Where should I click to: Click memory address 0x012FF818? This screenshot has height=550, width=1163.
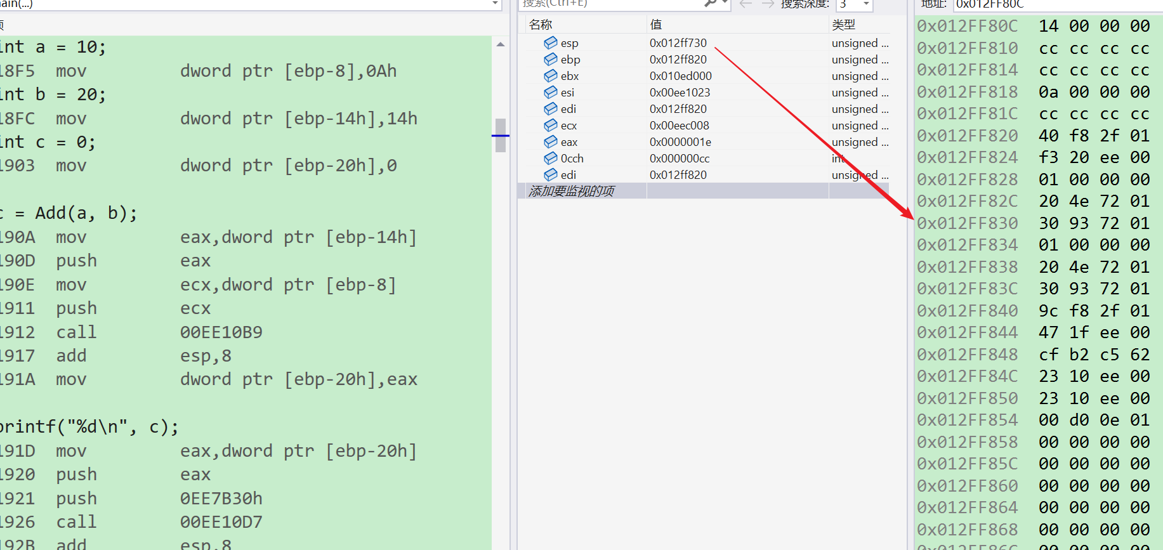pos(968,92)
